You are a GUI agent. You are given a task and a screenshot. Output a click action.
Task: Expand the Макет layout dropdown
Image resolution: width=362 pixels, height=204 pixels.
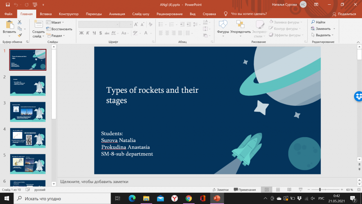click(x=56, y=22)
